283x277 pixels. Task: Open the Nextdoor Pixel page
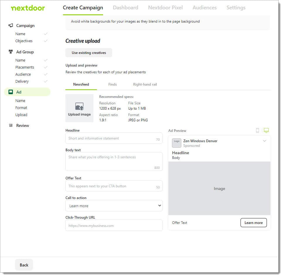pyautogui.click(x=165, y=8)
